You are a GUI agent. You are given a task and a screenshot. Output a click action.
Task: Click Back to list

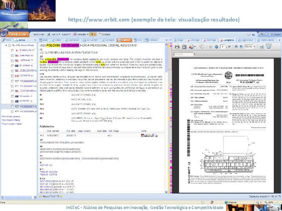39,34
